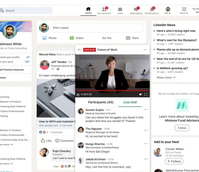This screenshot has height=172, width=199.
Task: Follow Mintone Fund Advisors
Action: click(x=182, y=128)
